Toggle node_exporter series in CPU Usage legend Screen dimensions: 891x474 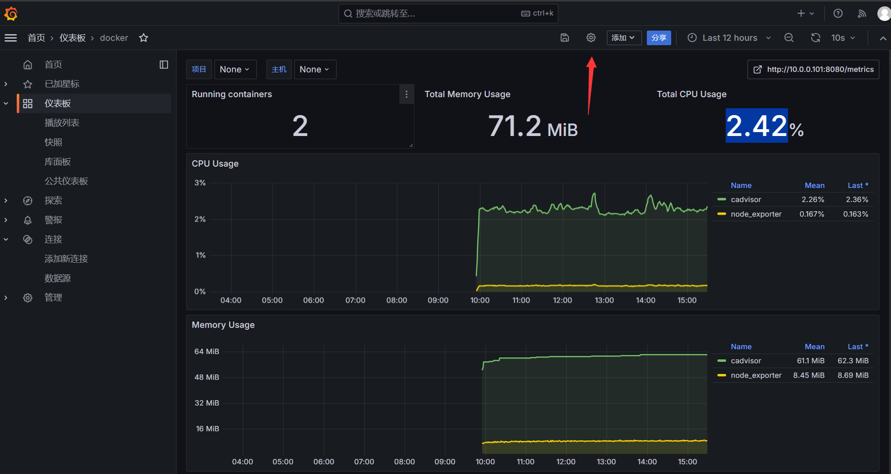756,214
